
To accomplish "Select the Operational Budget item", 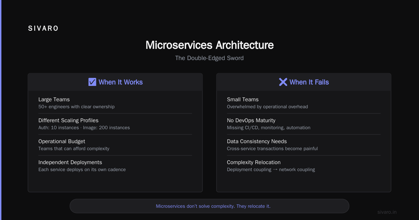I will 62,141.
